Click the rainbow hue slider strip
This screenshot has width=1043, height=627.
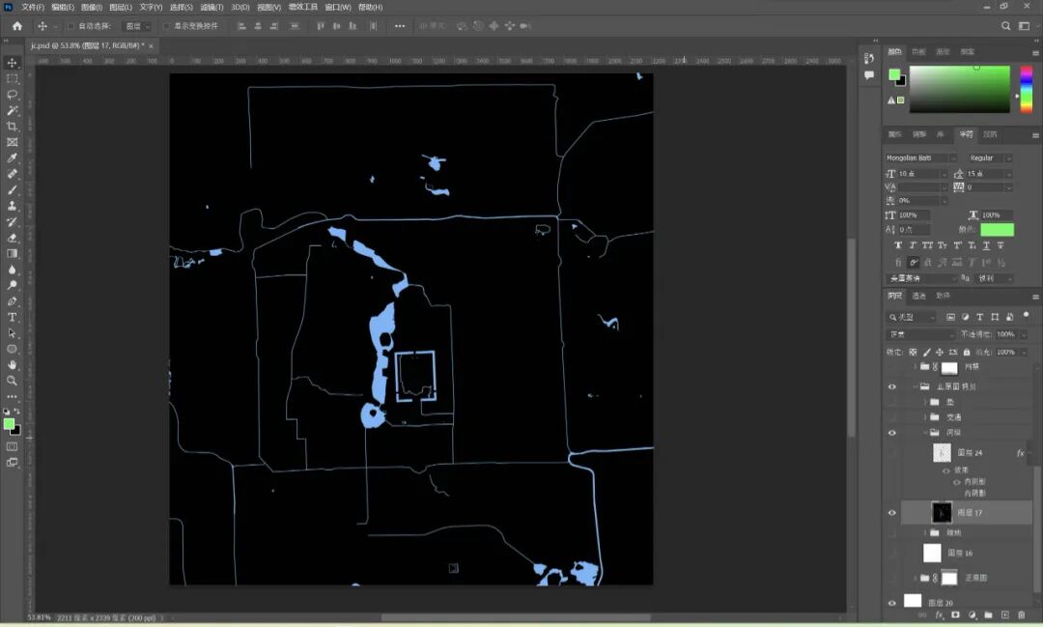(1027, 89)
